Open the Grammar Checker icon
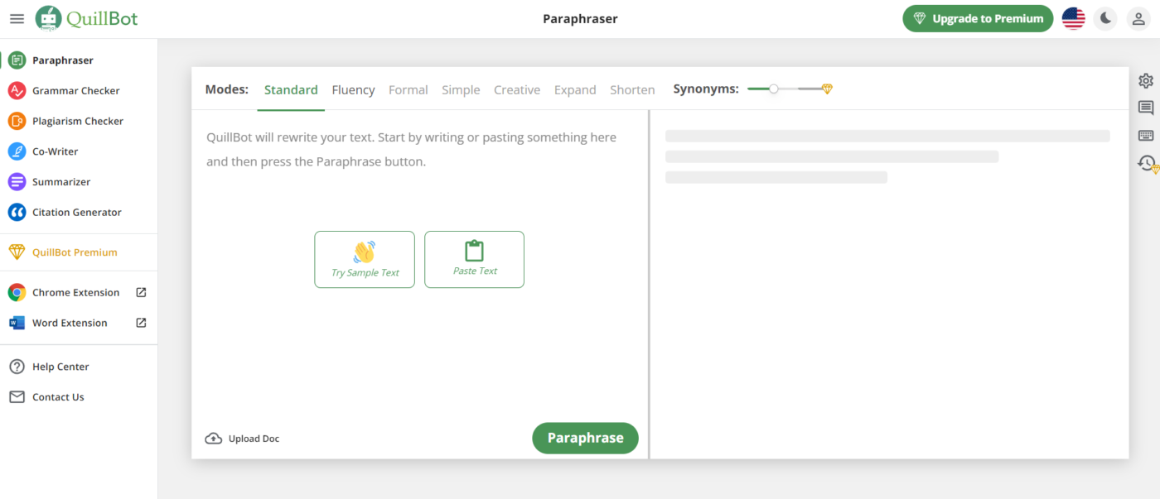Viewport: 1160px width, 499px height. click(17, 91)
